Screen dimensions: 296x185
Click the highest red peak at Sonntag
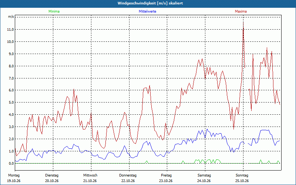tap(243, 23)
